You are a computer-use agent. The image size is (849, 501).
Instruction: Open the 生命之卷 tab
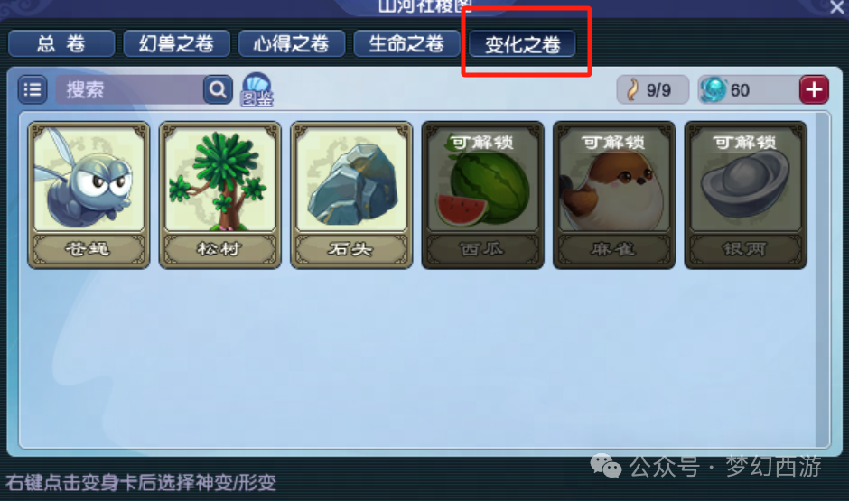tap(406, 44)
